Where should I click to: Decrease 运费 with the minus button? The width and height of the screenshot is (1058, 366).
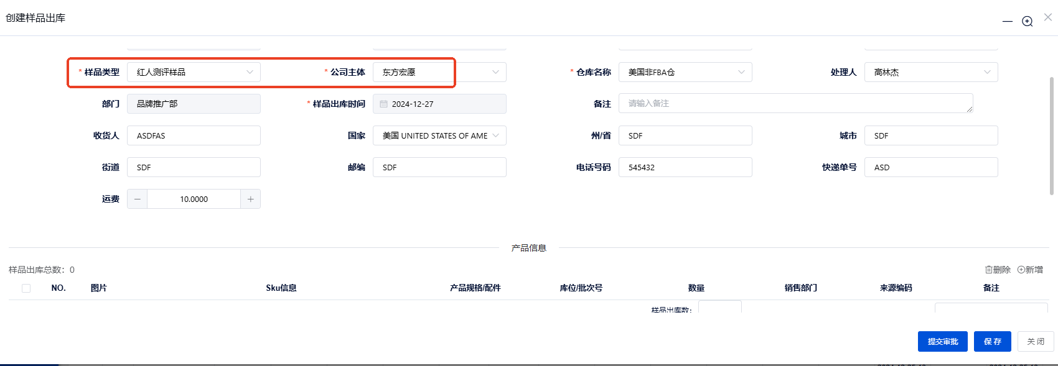(138, 199)
